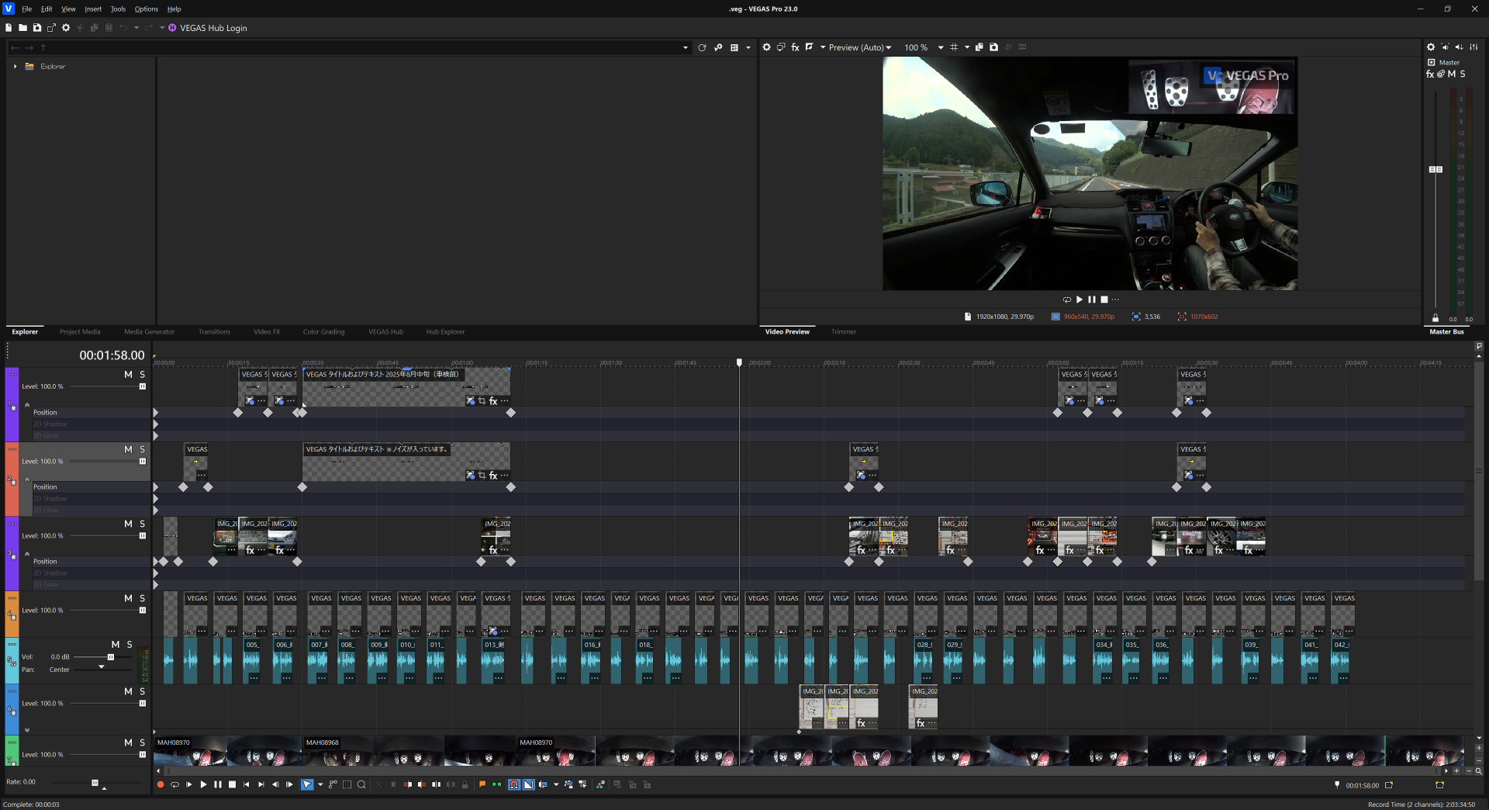Screen dimensions: 1489x810
Task: Open the Options menu
Action: 147,9
